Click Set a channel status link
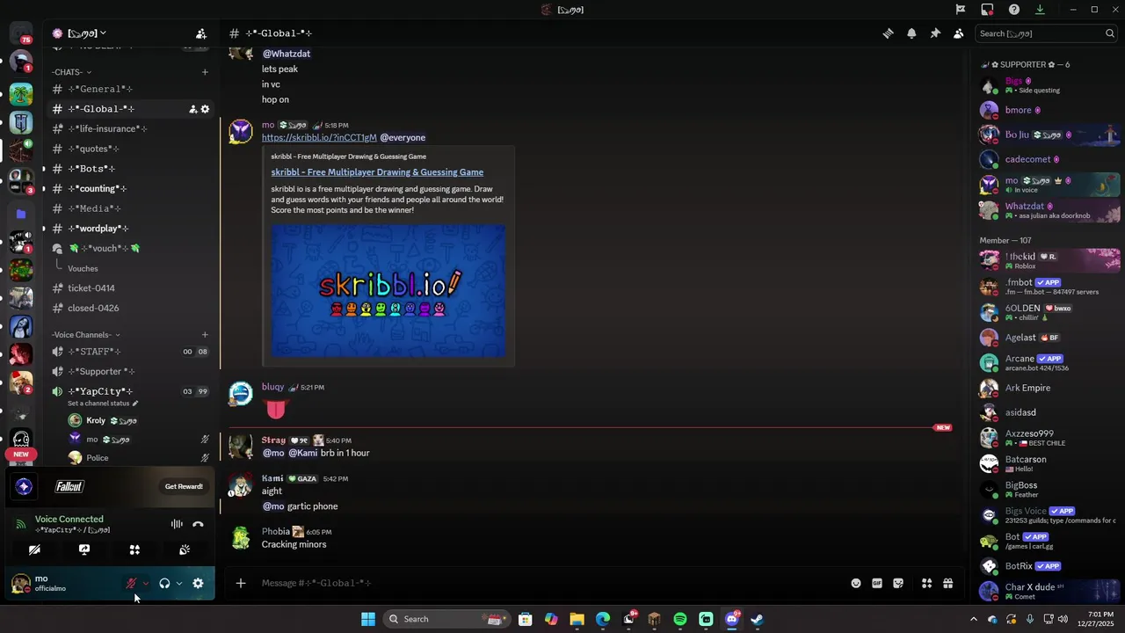The width and height of the screenshot is (1125, 633). [x=103, y=404]
